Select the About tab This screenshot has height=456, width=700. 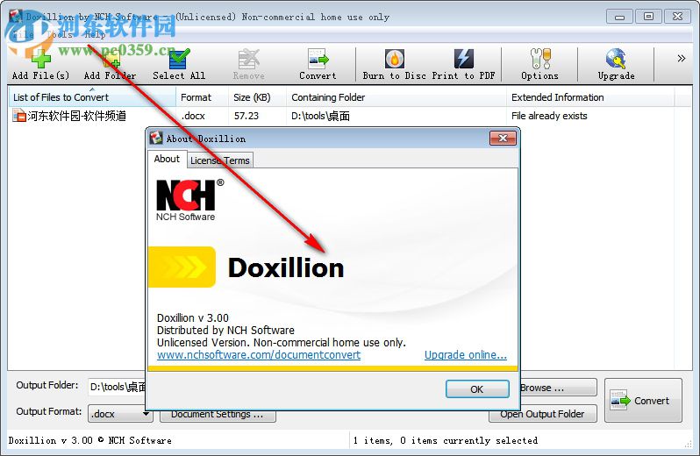pyautogui.click(x=167, y=159)
